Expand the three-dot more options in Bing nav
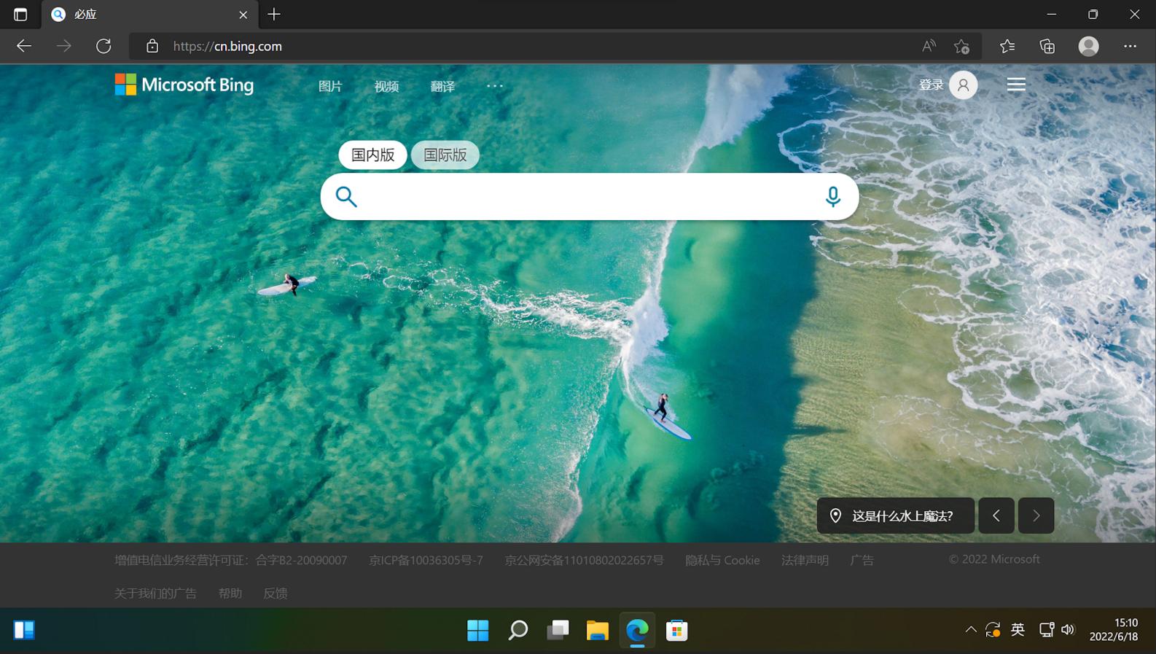Screen dimensions: 1156x654 (x=495, y=86)
